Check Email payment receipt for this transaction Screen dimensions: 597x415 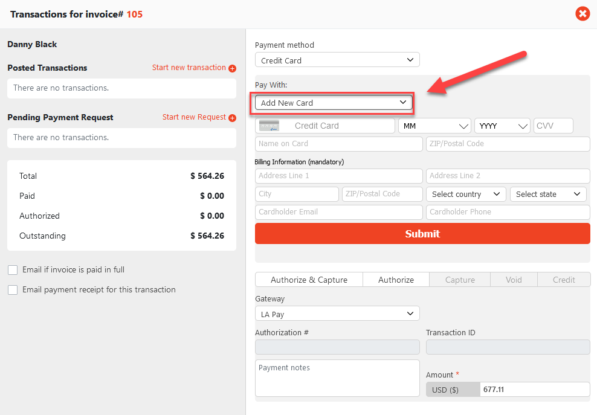[x=13, y=290]
